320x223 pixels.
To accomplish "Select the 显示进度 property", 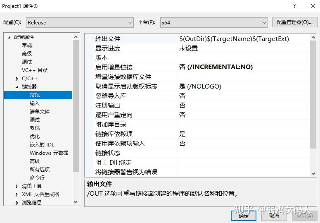I will (x=107, y=48).
